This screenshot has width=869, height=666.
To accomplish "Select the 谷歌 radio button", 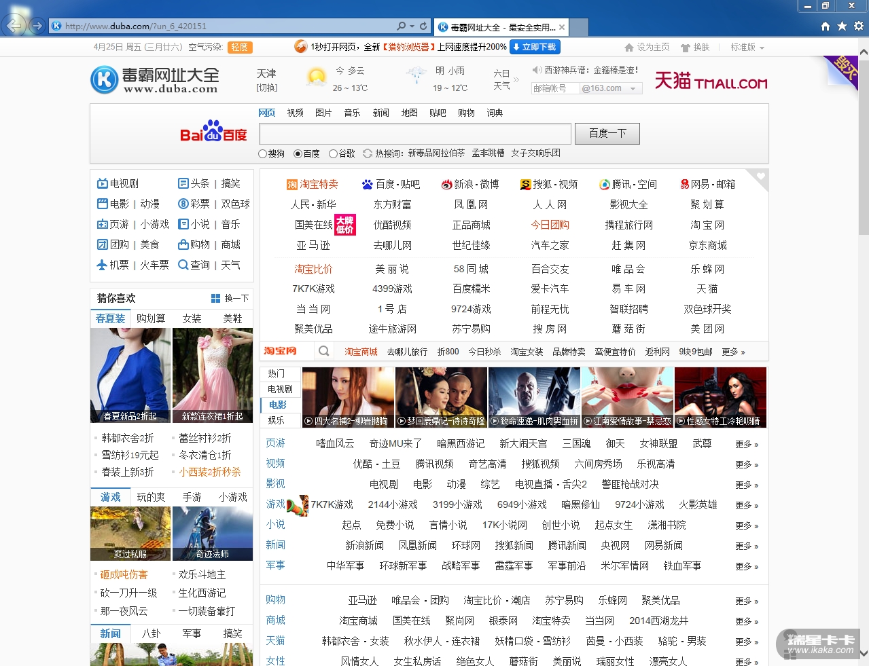I will 333,153.
